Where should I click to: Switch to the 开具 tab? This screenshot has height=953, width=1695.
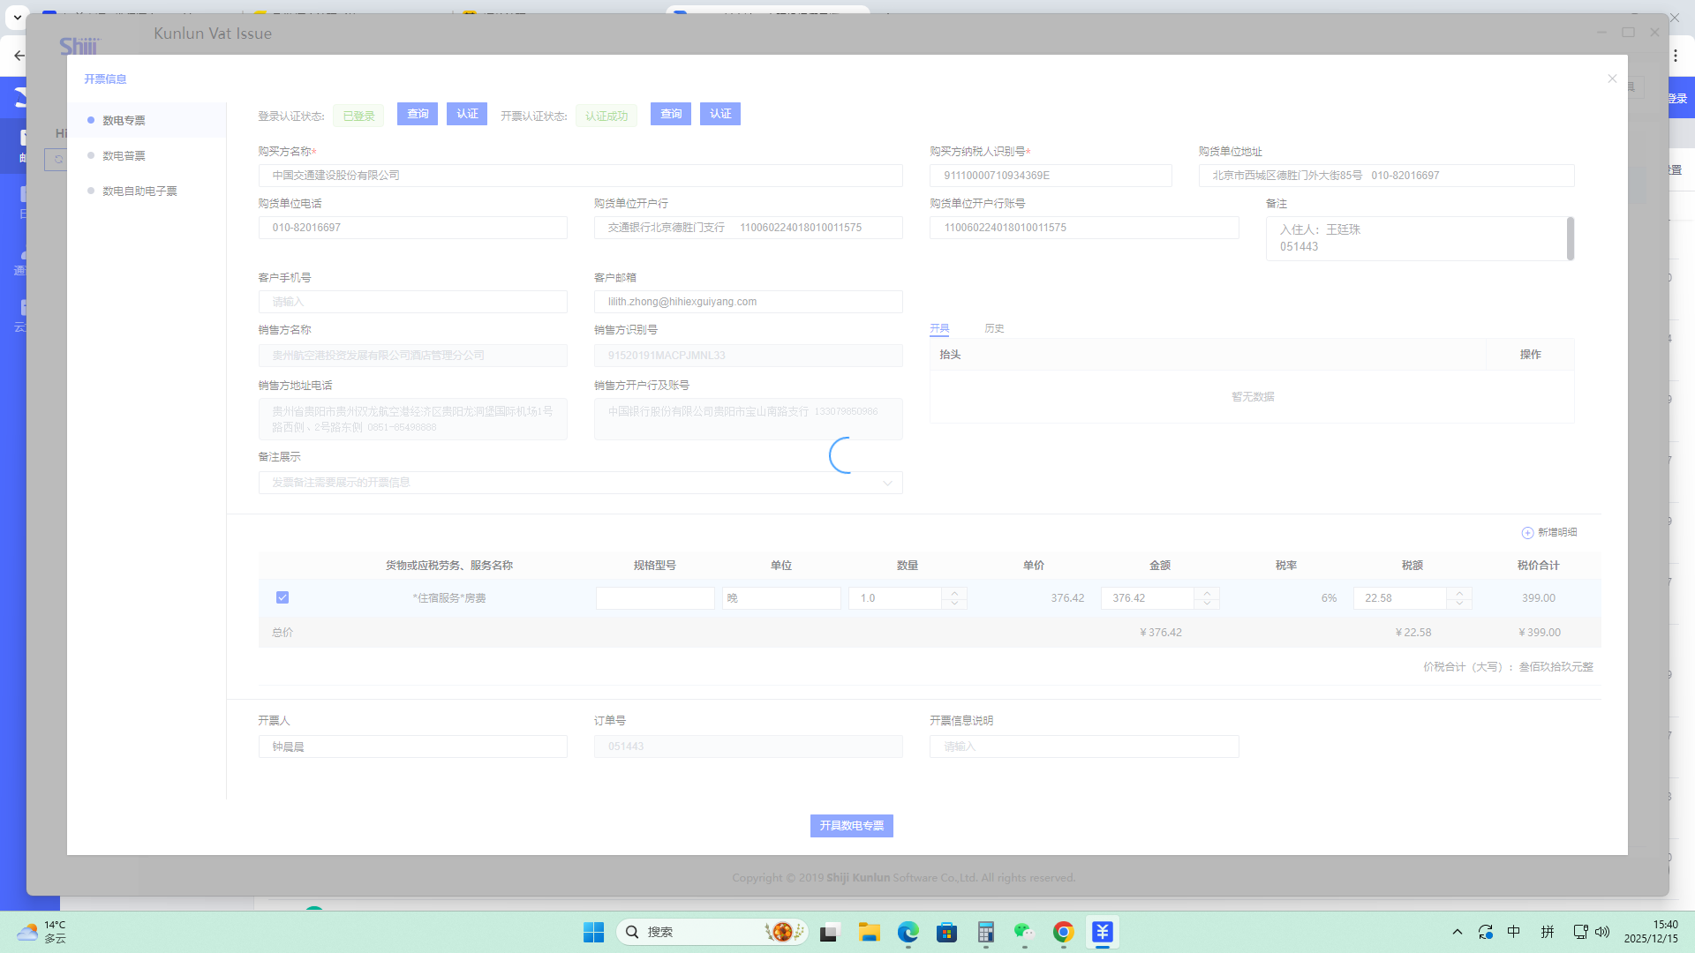pos(939,328)
